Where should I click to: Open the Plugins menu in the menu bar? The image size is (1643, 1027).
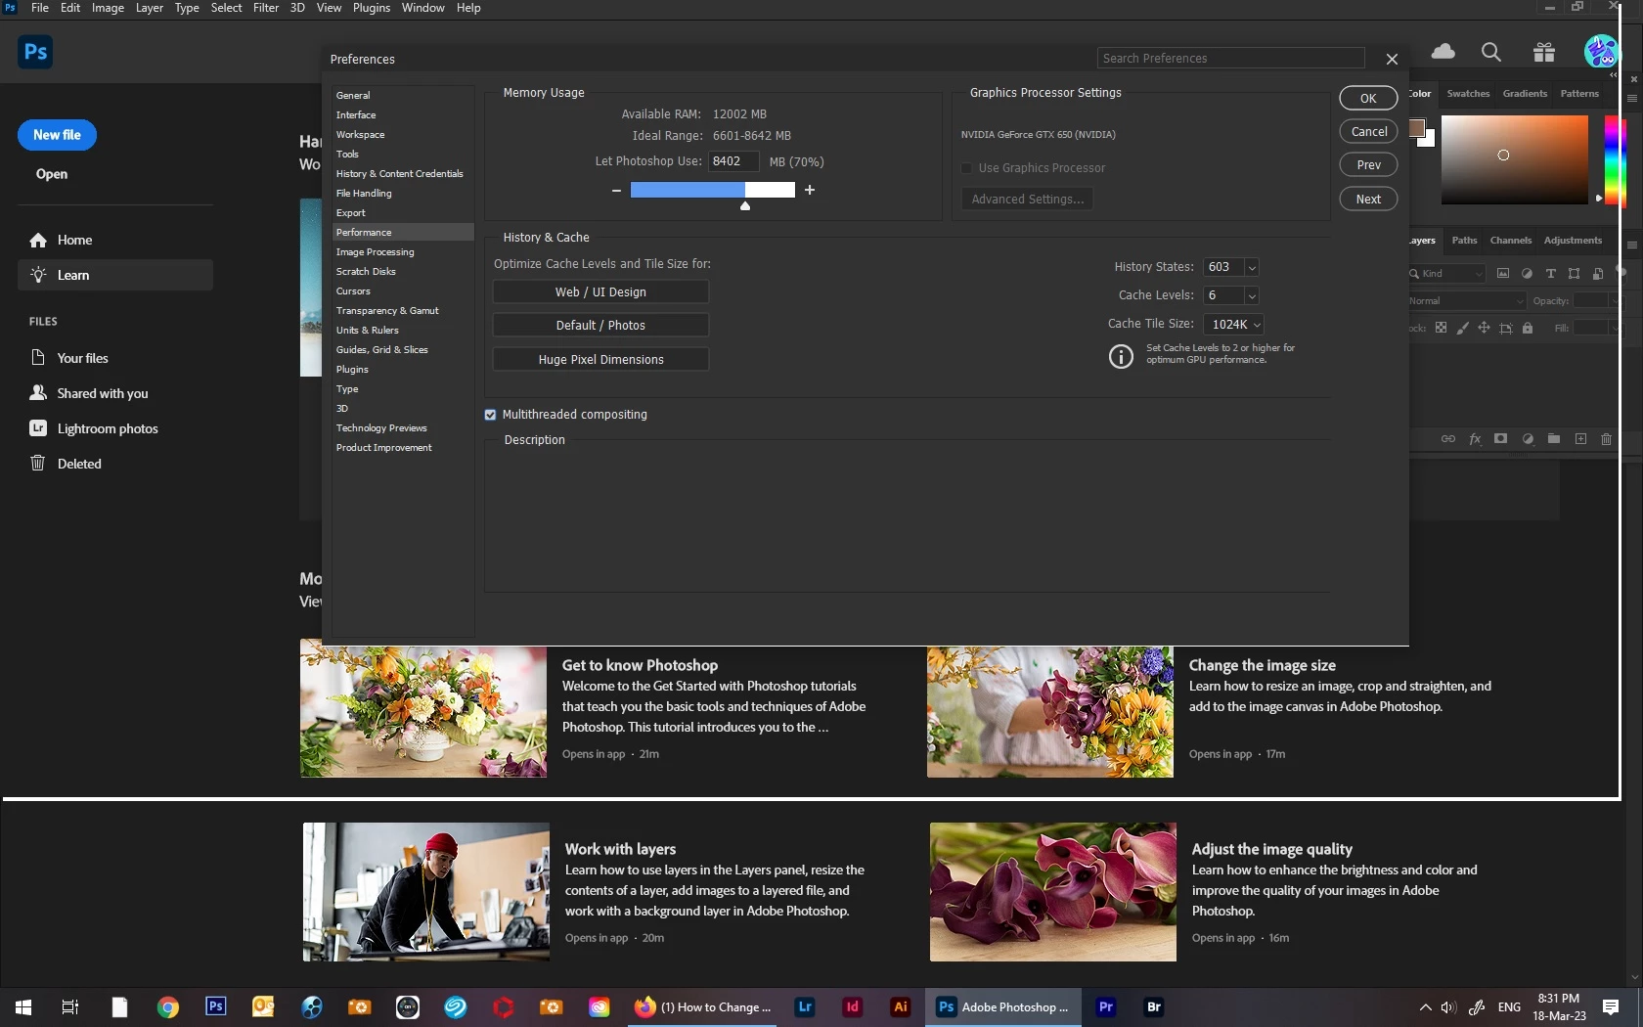click(372, 8)
